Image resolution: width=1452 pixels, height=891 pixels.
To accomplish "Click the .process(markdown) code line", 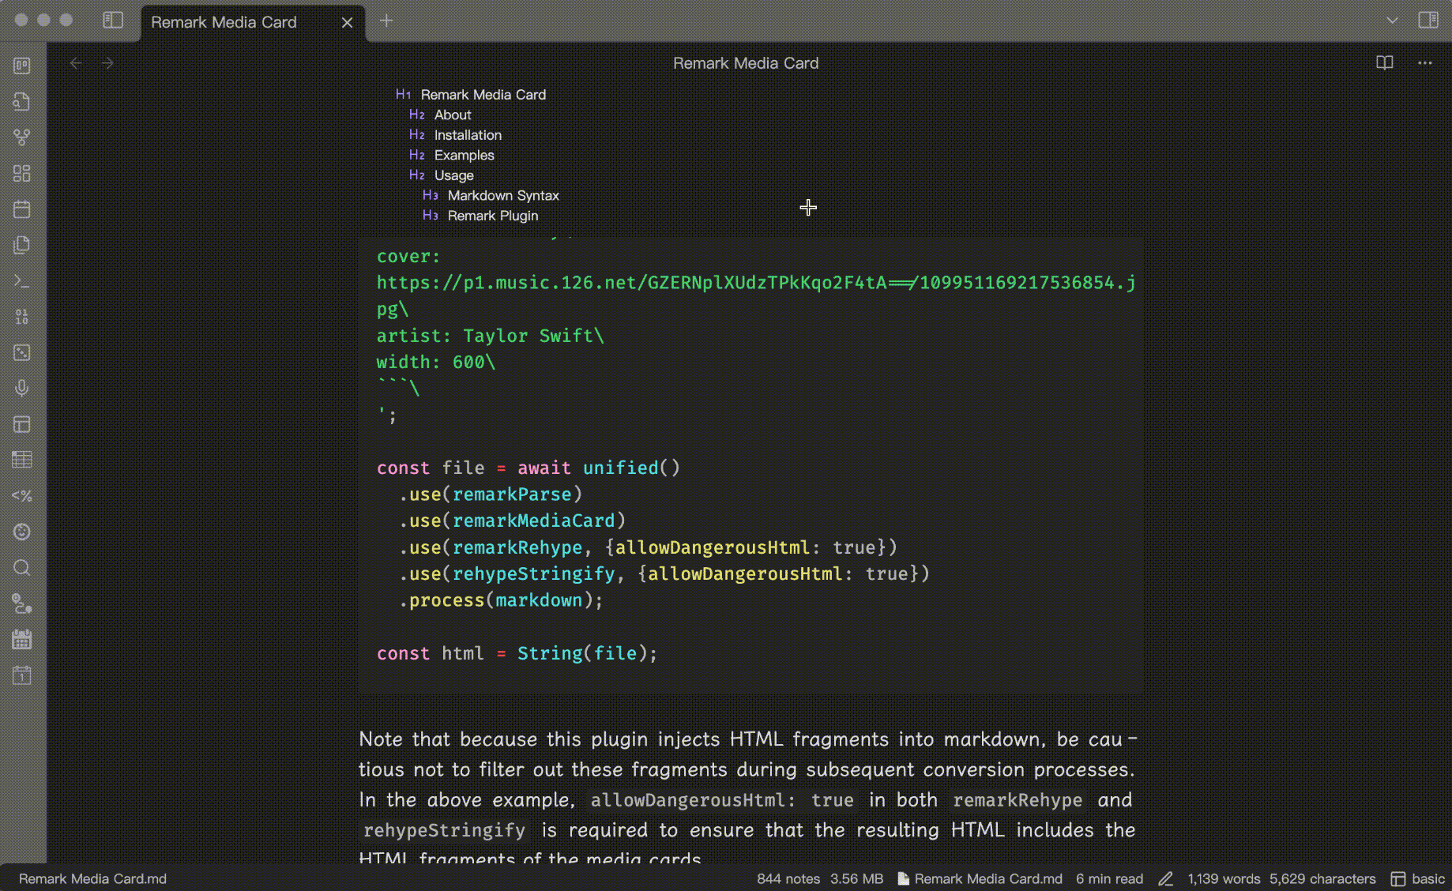I will (501, 600).
